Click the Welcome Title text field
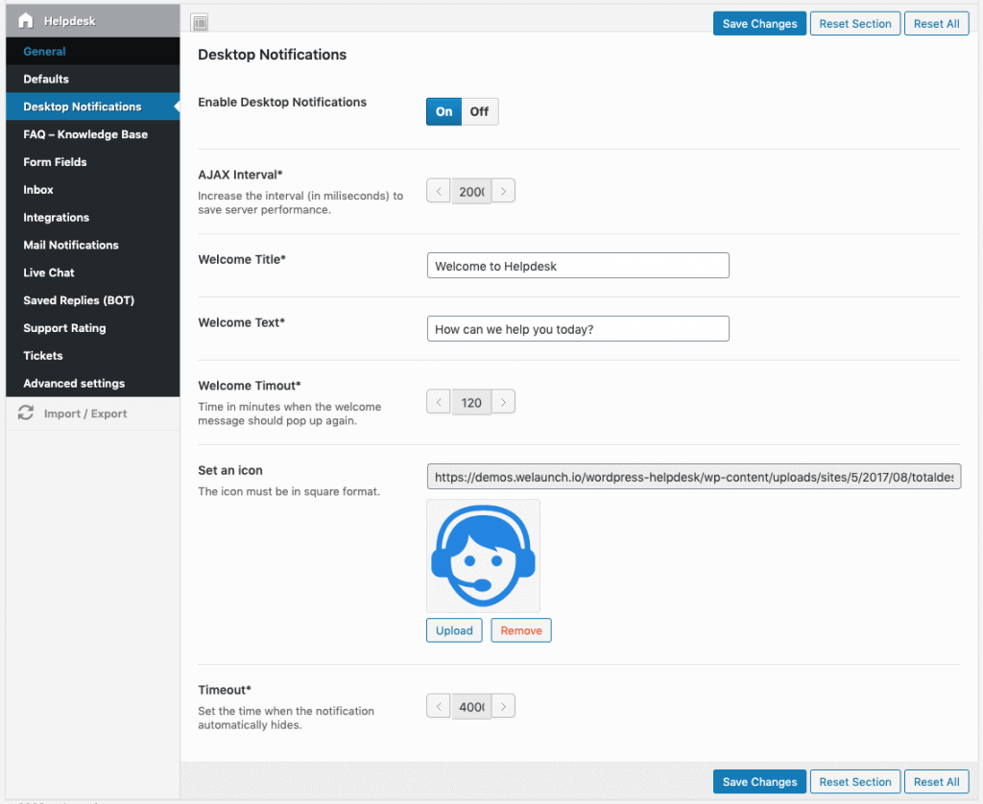 (578, 266)
